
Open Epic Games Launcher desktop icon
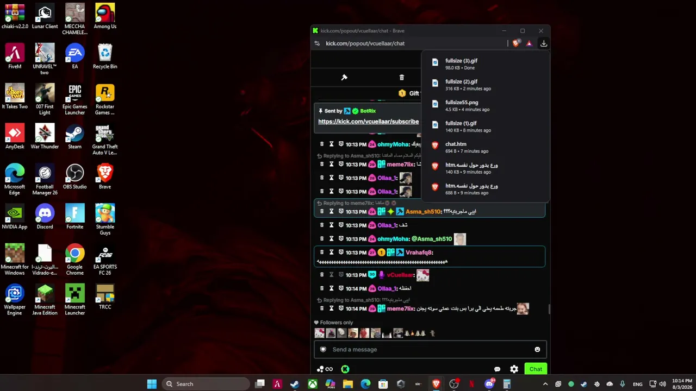[74, 100]
